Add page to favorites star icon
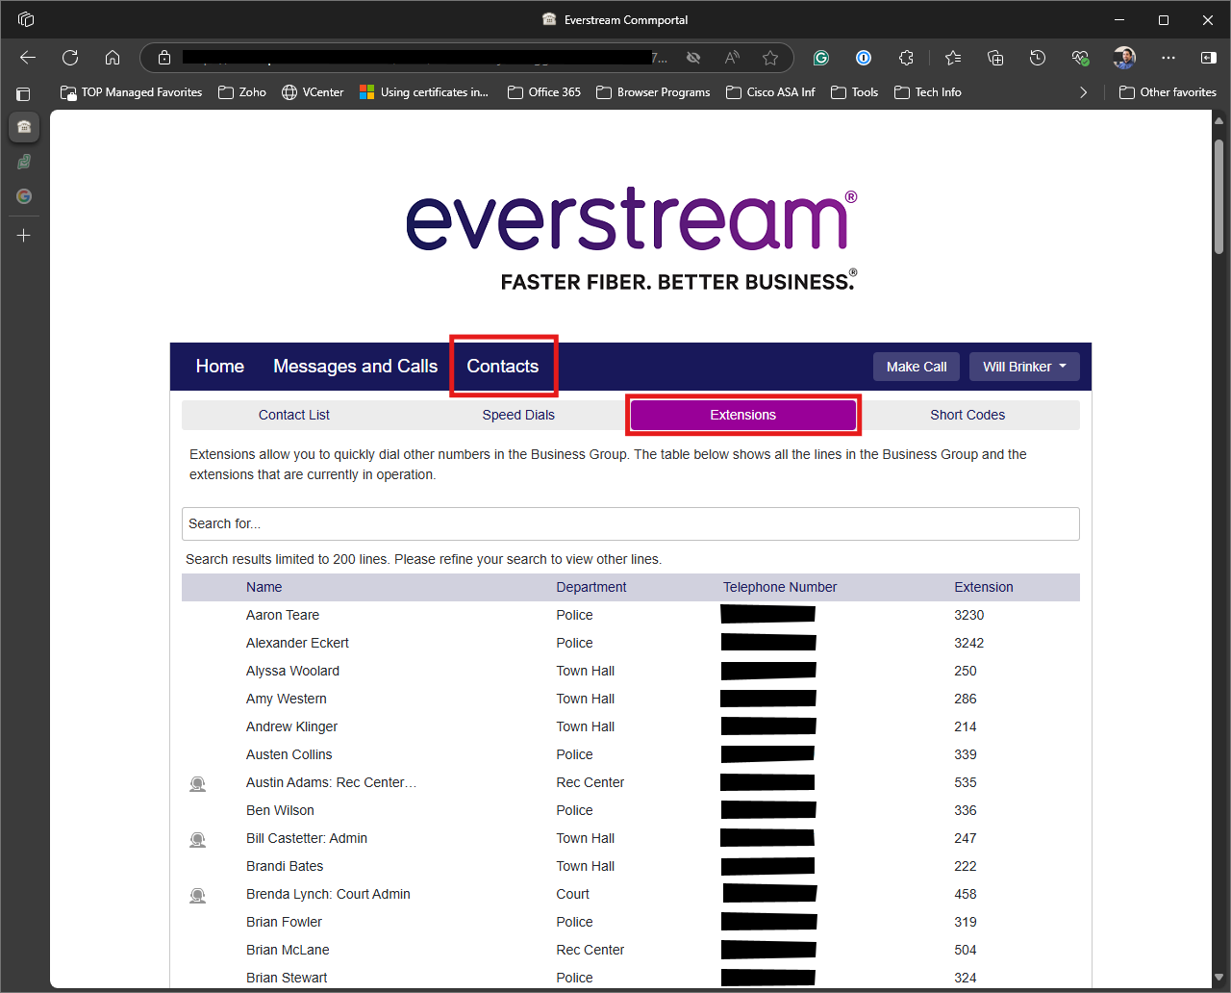The image size is (1231, 993). pyautogui.click(x=770, y=58)
